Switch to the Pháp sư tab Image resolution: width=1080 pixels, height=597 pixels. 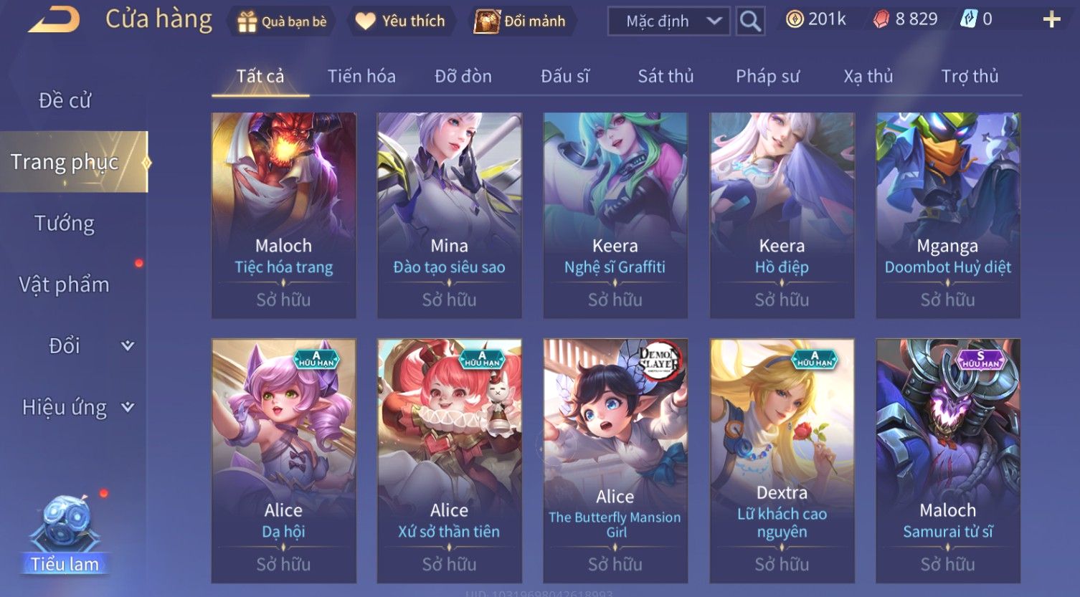pyautogui.click(x=767, y=76)
